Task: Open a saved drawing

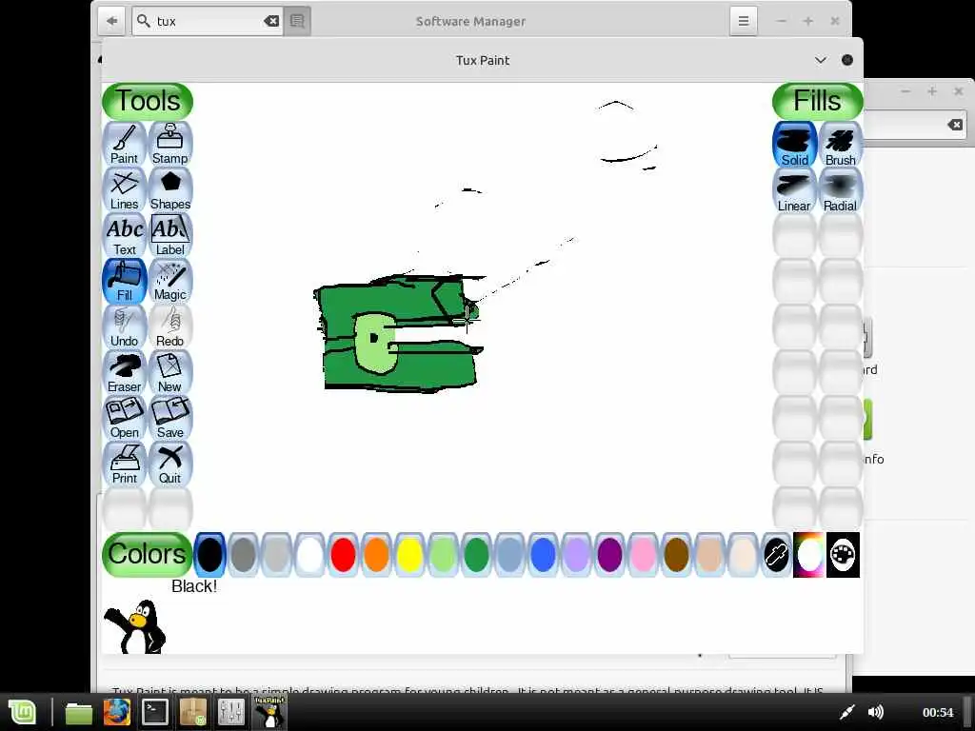Action: [x=125, y=419]
